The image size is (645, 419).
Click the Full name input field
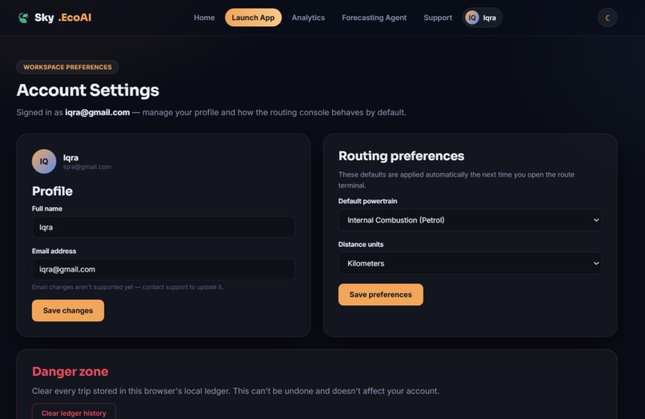pos(163,227)
